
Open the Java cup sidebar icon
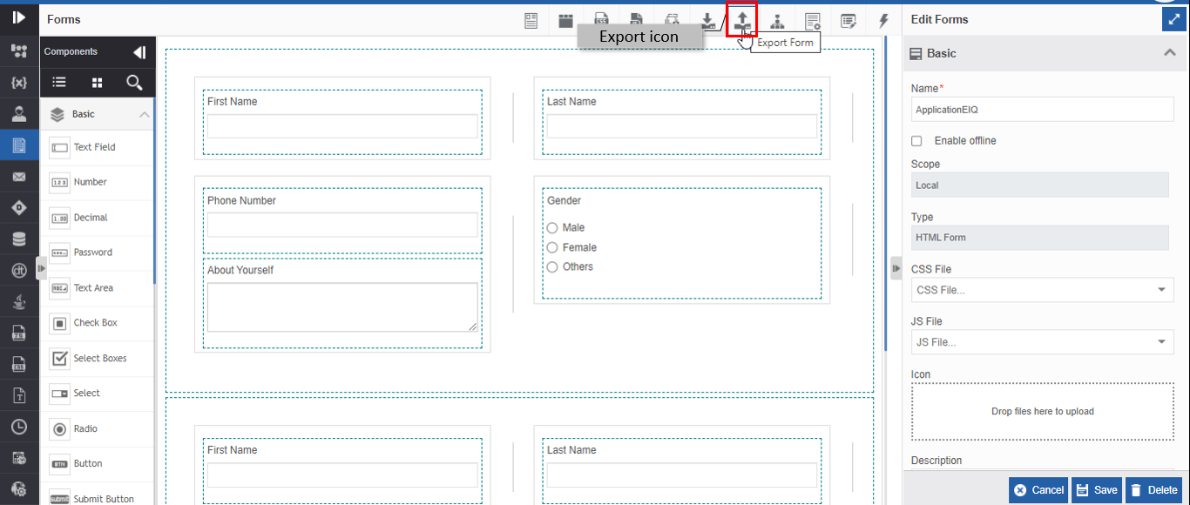coord(19,302)
